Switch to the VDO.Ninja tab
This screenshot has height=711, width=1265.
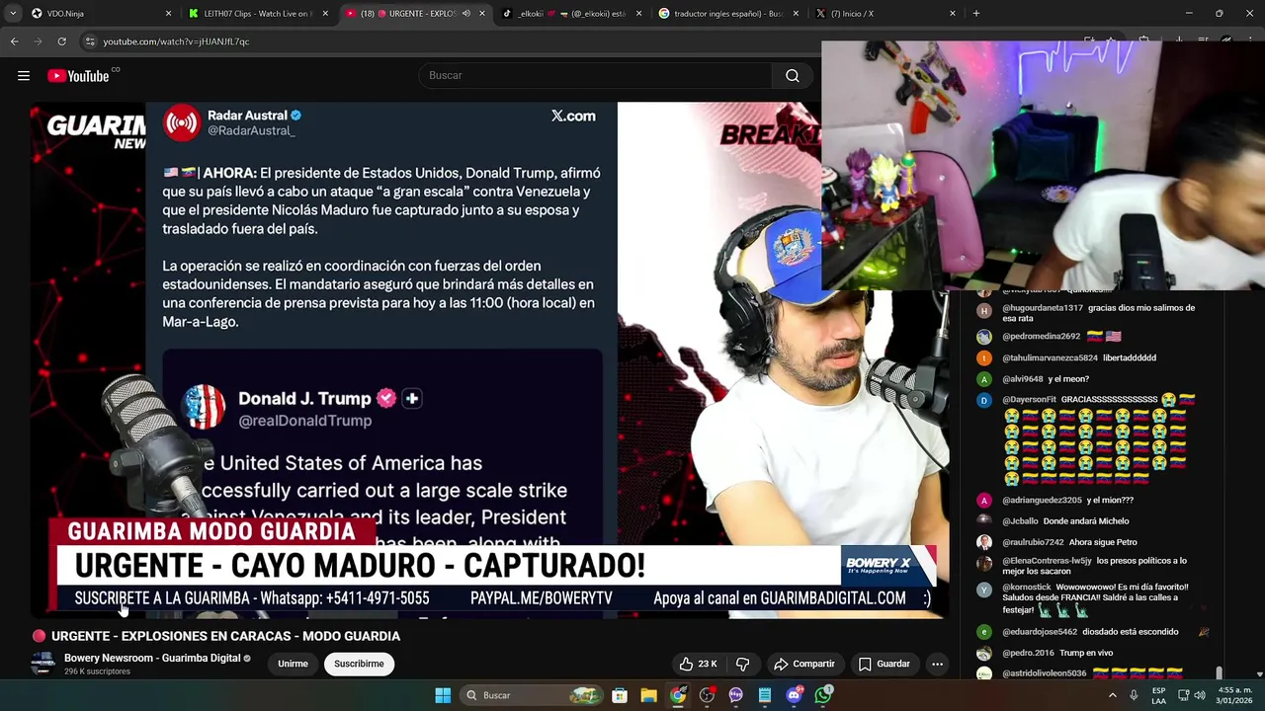pyautogui.click(x=99, y=14)
